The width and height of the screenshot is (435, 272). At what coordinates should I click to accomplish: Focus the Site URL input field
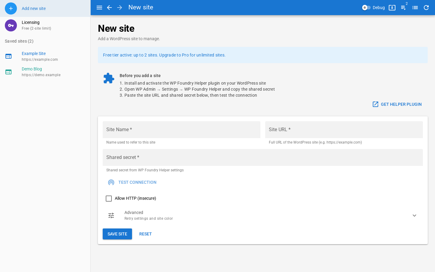coord(344,130)
